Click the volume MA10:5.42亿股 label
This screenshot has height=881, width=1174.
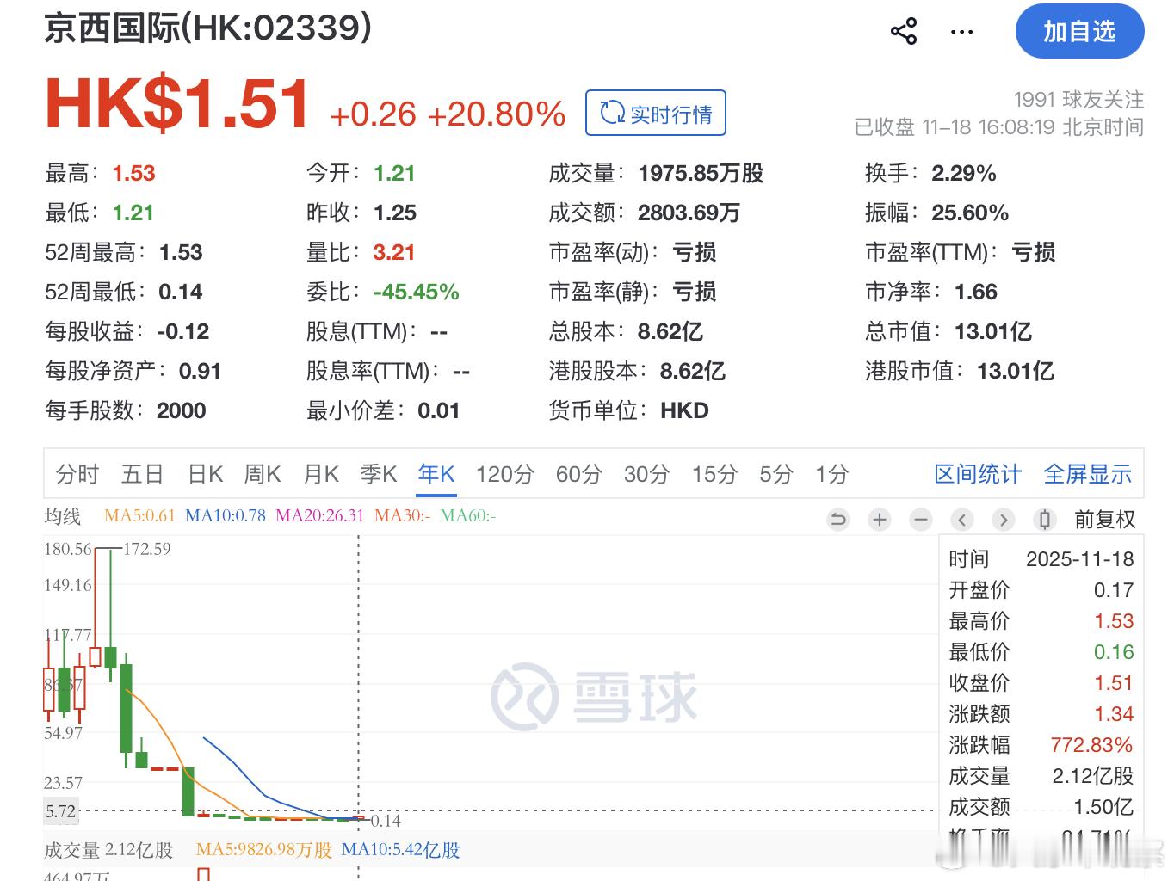click(401, 850)
